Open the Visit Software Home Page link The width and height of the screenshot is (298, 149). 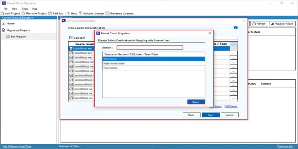[17, 146]
